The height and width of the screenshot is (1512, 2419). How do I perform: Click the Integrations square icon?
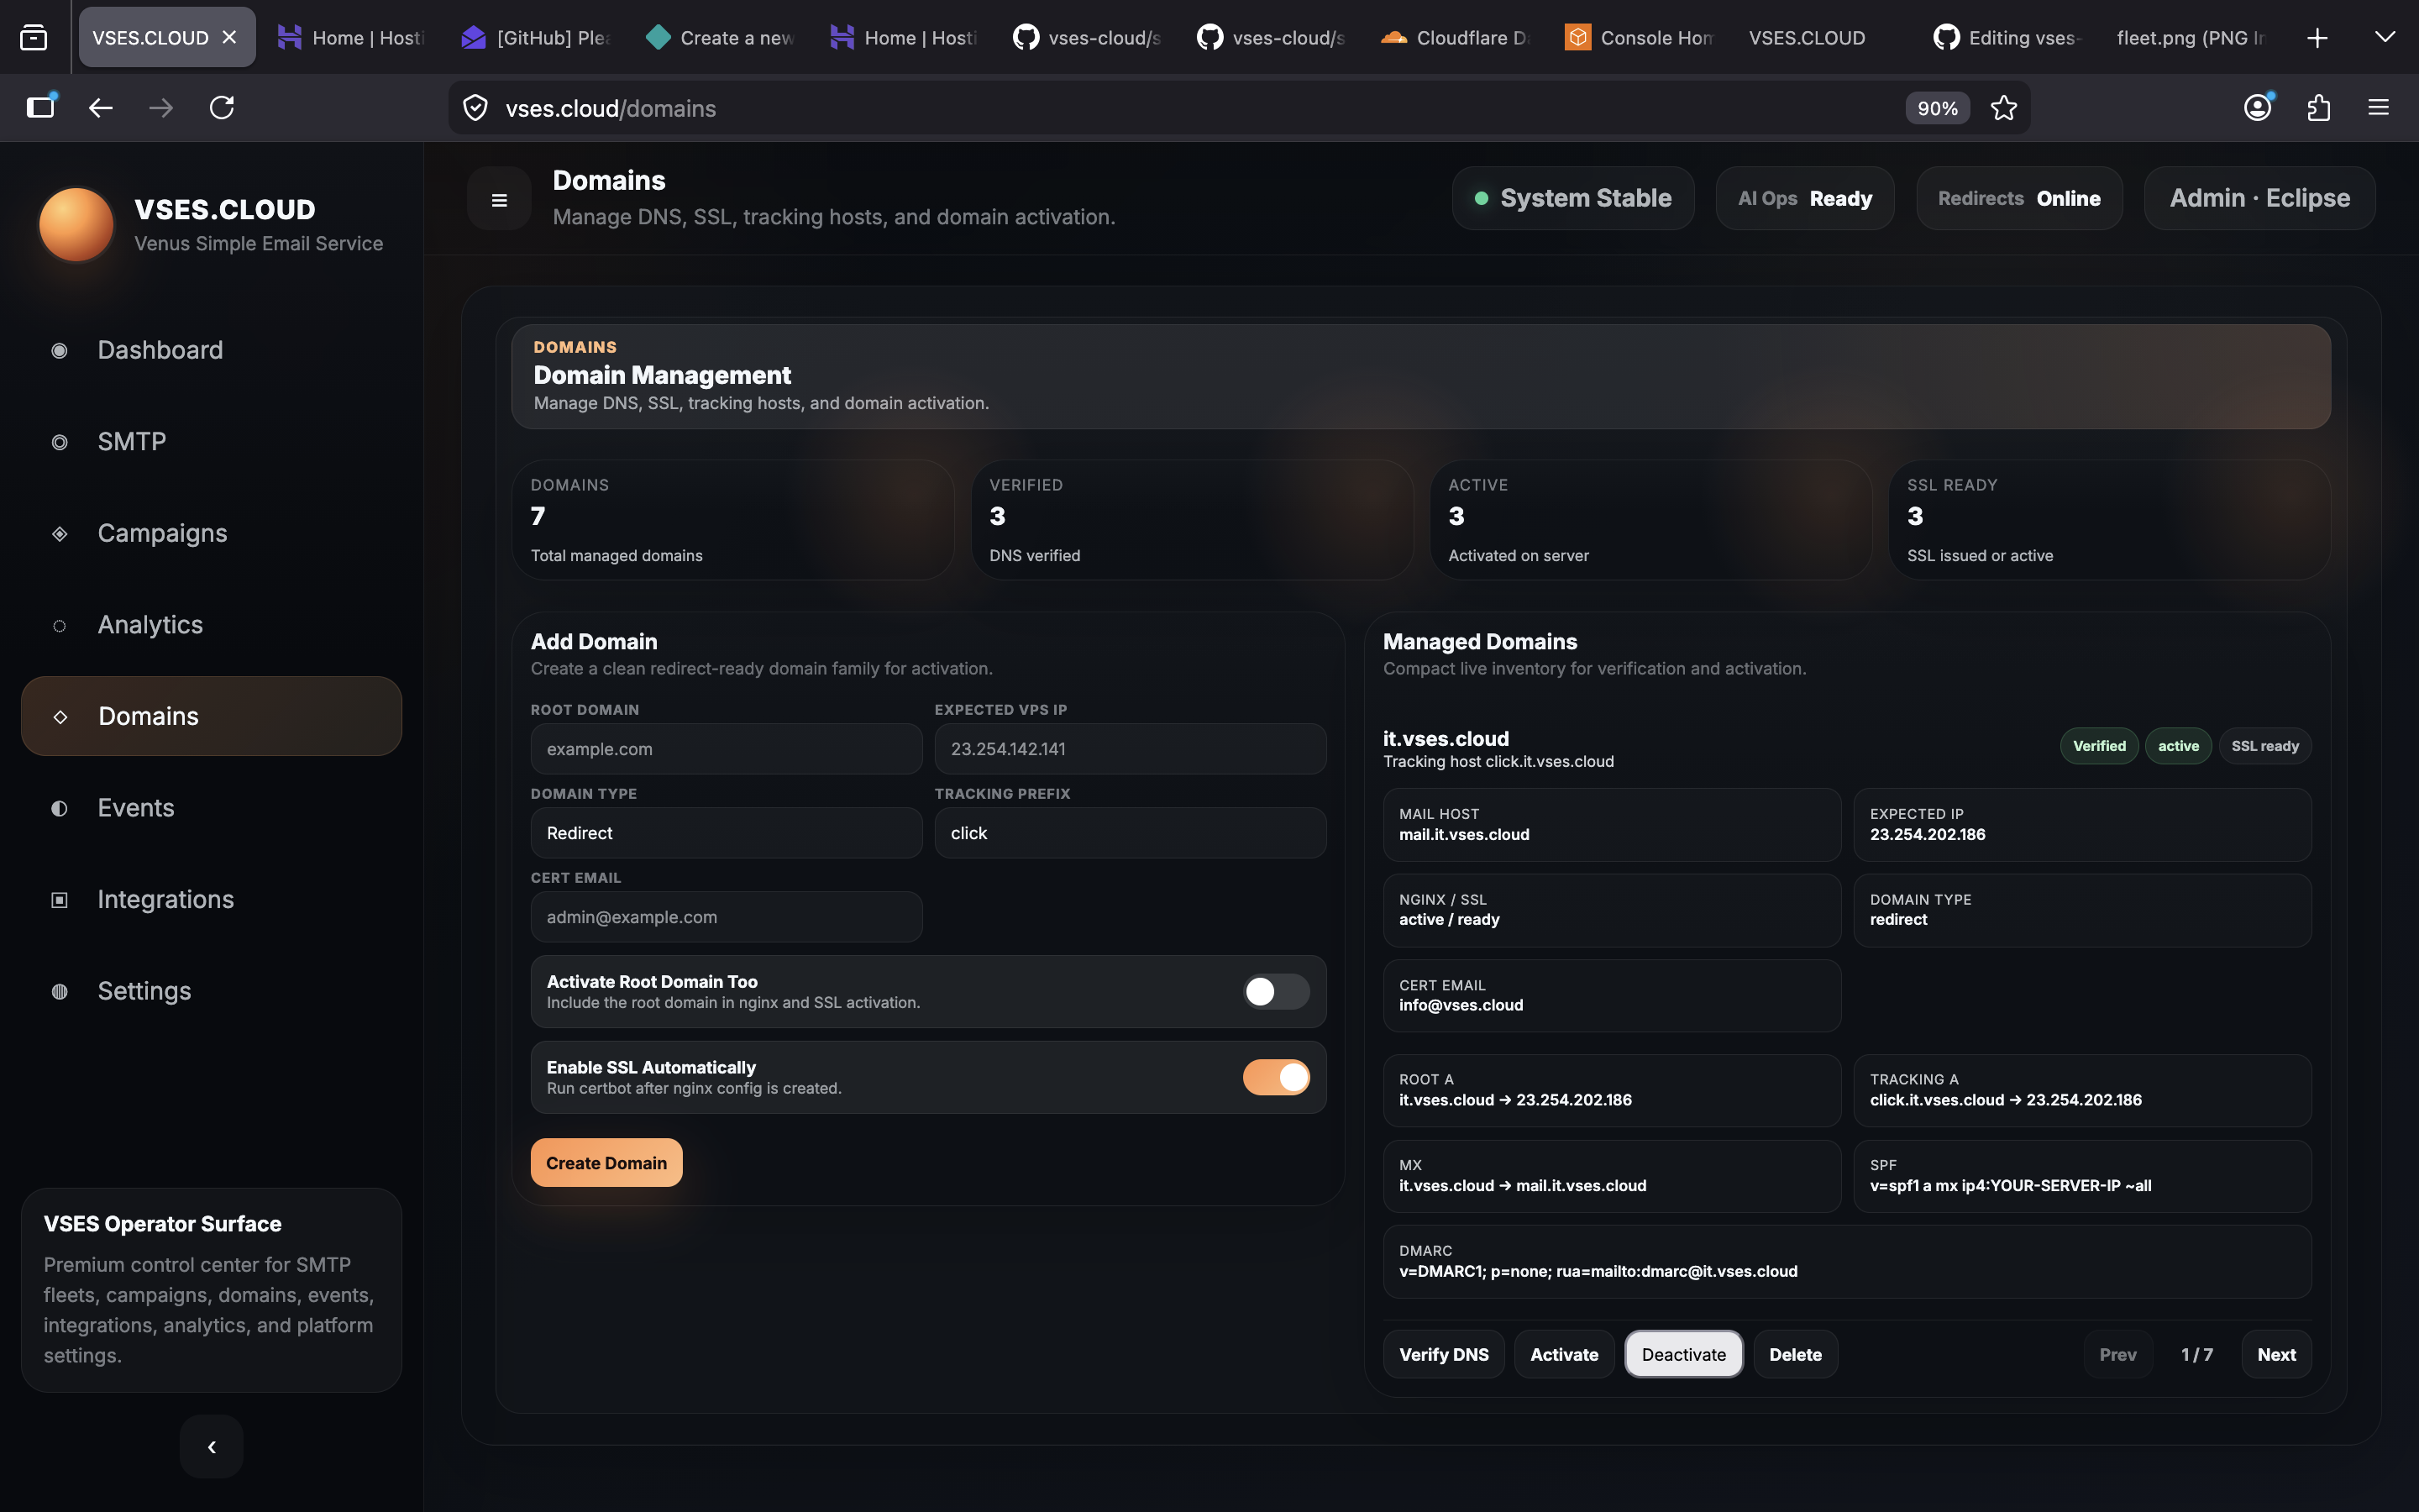pyautogui.click(x=60, y=900)
